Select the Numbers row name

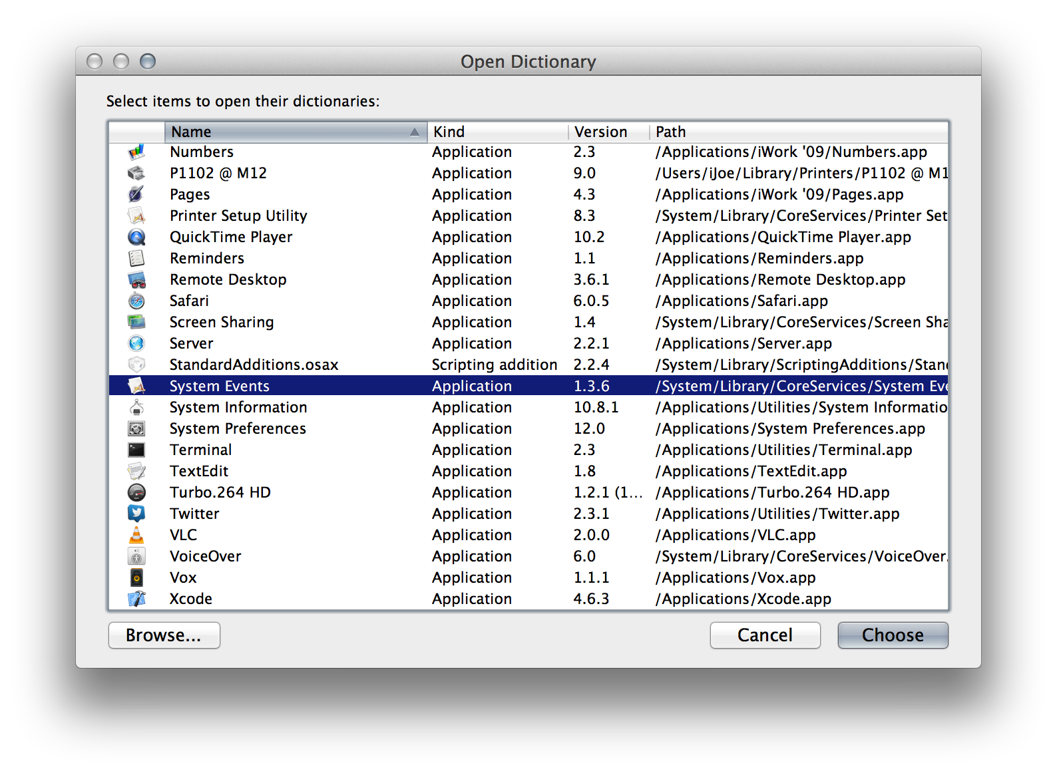202,152
